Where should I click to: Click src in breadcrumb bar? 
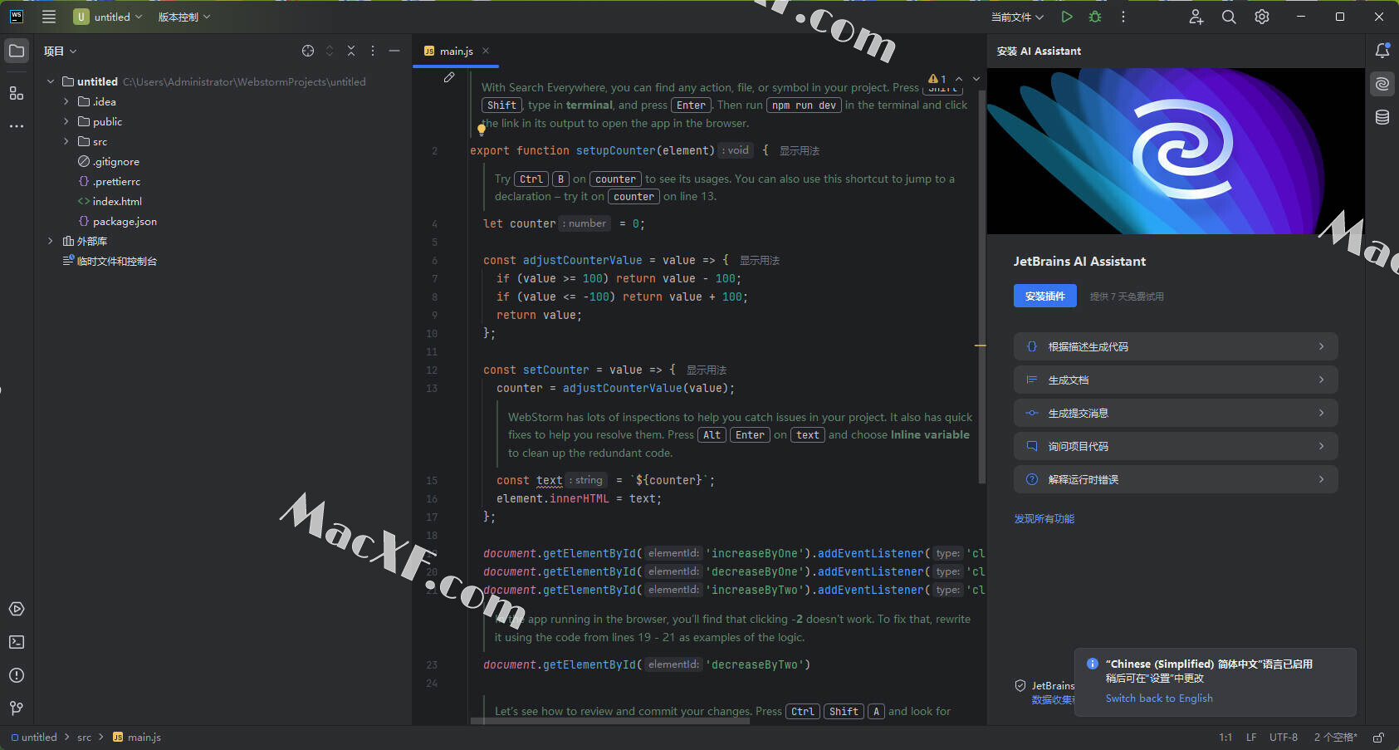[85, 738]
